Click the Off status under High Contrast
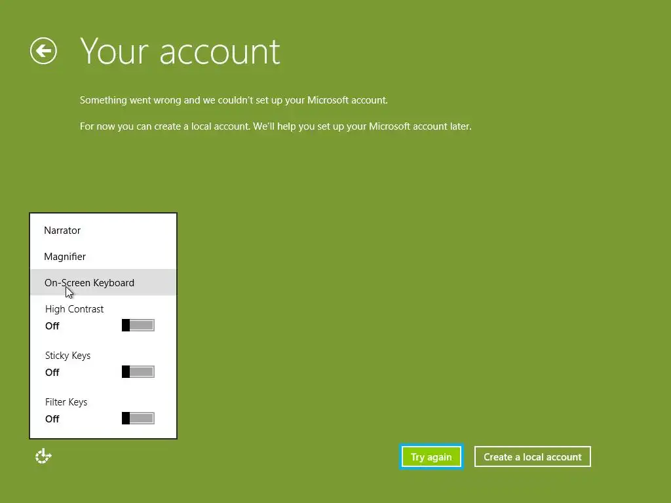Image resolution: width=671 pixels, height=503 pixels. click(x=52, y=326)
